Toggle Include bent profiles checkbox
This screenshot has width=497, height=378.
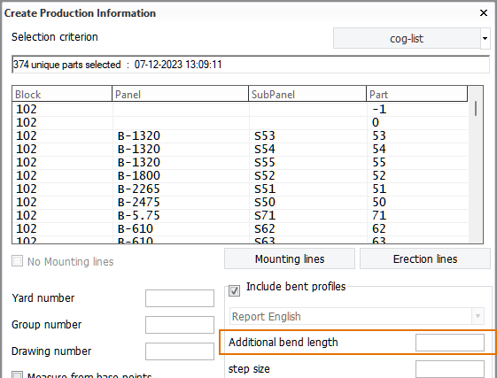tap(234, 290)
